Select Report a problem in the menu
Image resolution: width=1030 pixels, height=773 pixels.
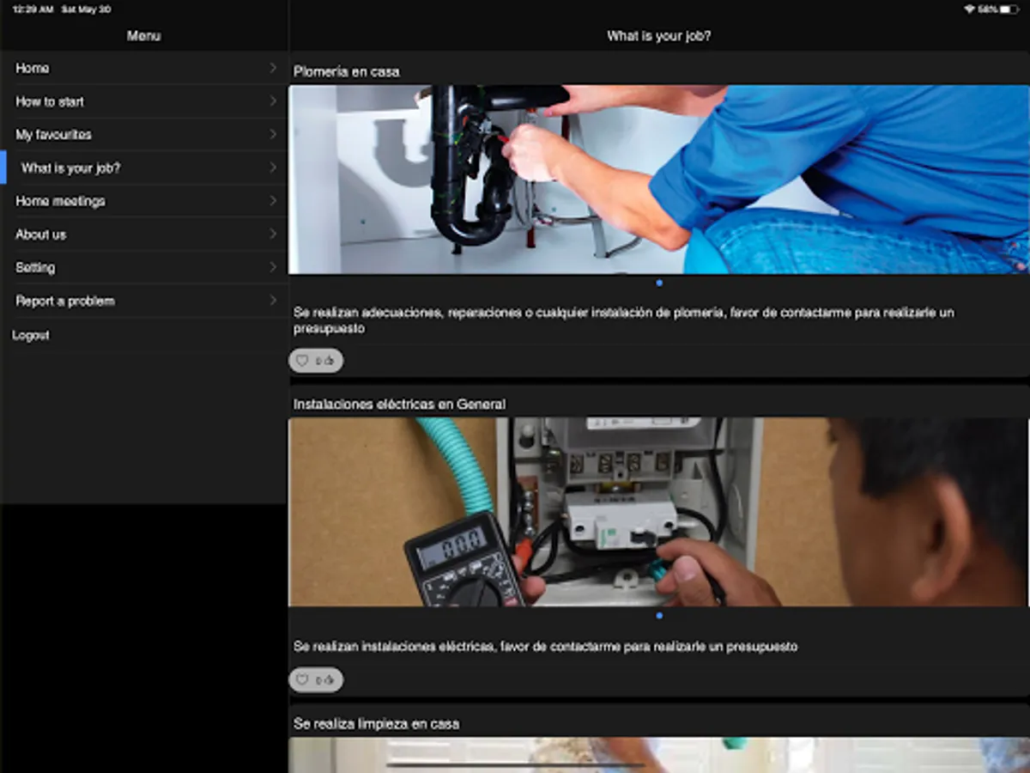pos(143,301)
